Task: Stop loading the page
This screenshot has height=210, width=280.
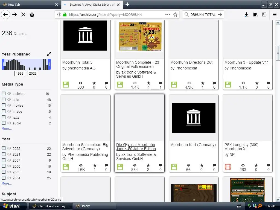Action: tap(23, 14)
